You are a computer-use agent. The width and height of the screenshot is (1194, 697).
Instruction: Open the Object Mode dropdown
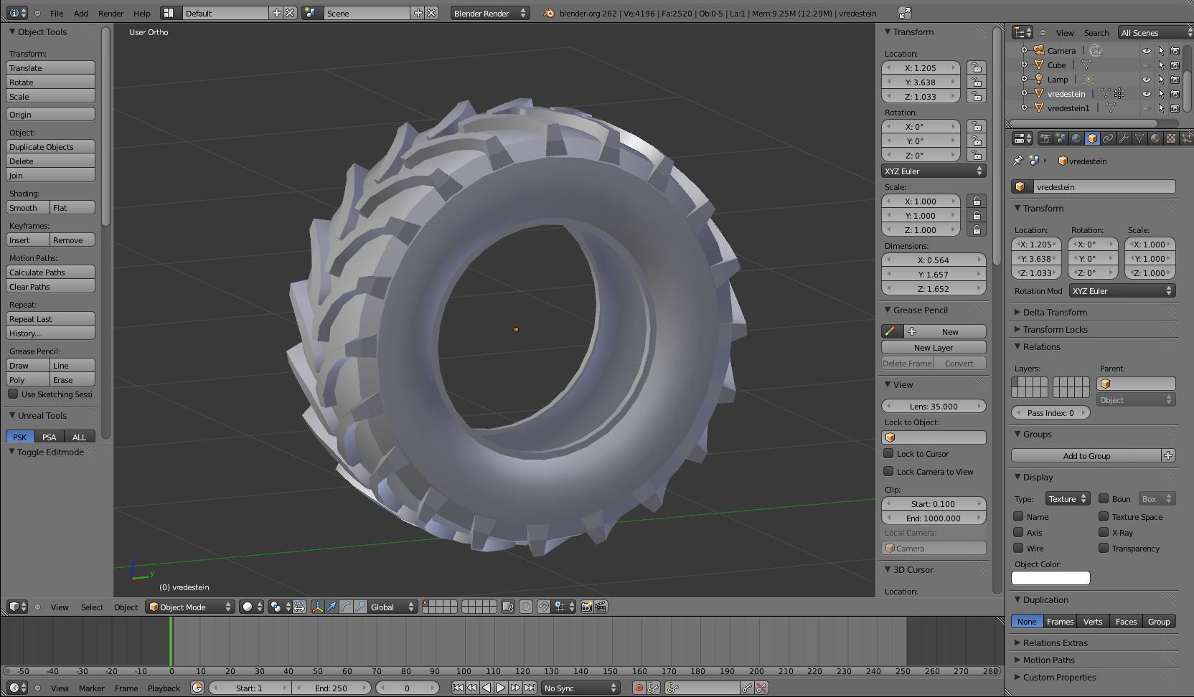(190, 607)
